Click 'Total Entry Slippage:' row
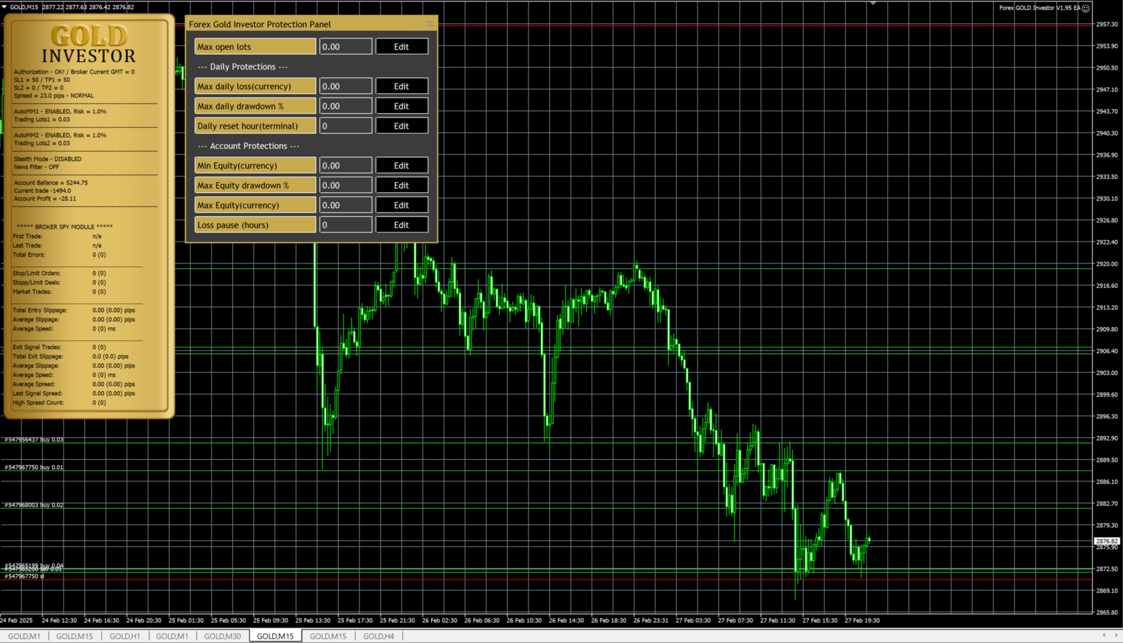 pyautogui.click(x=74, y=310)
